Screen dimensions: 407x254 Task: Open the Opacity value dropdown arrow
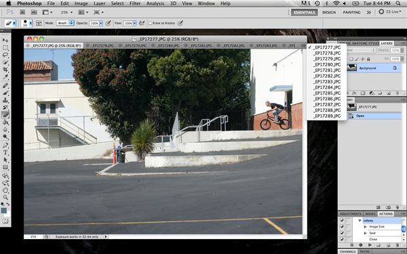click(100, 23)
